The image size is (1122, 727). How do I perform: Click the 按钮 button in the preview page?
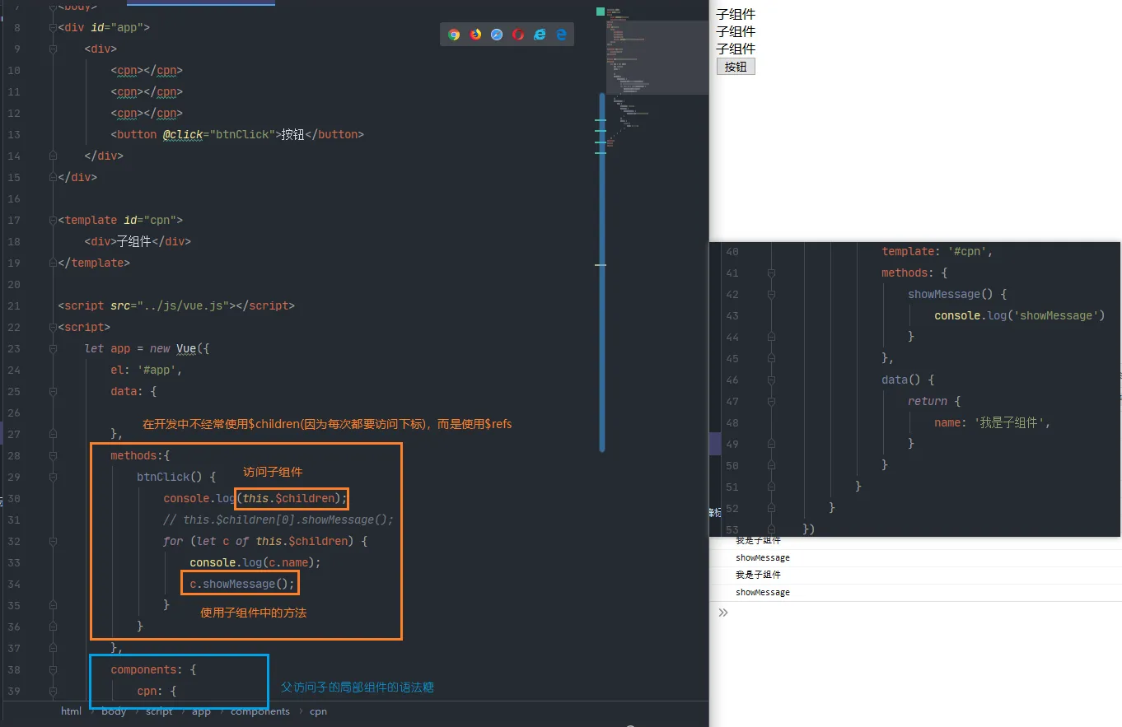pyautogui.click(x=736, y=67)
